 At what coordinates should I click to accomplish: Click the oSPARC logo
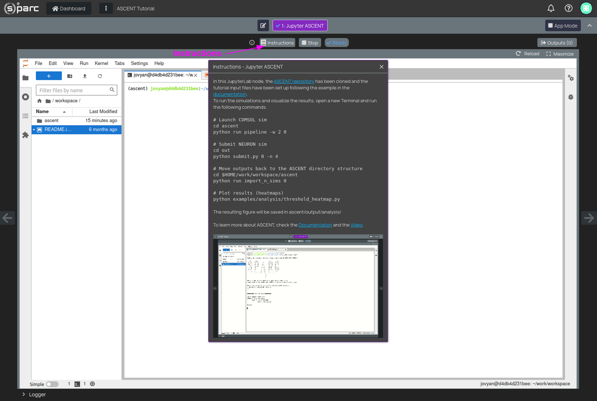coord(21,8)
